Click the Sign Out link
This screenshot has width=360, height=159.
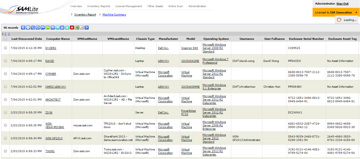click(x=342, y=4)
